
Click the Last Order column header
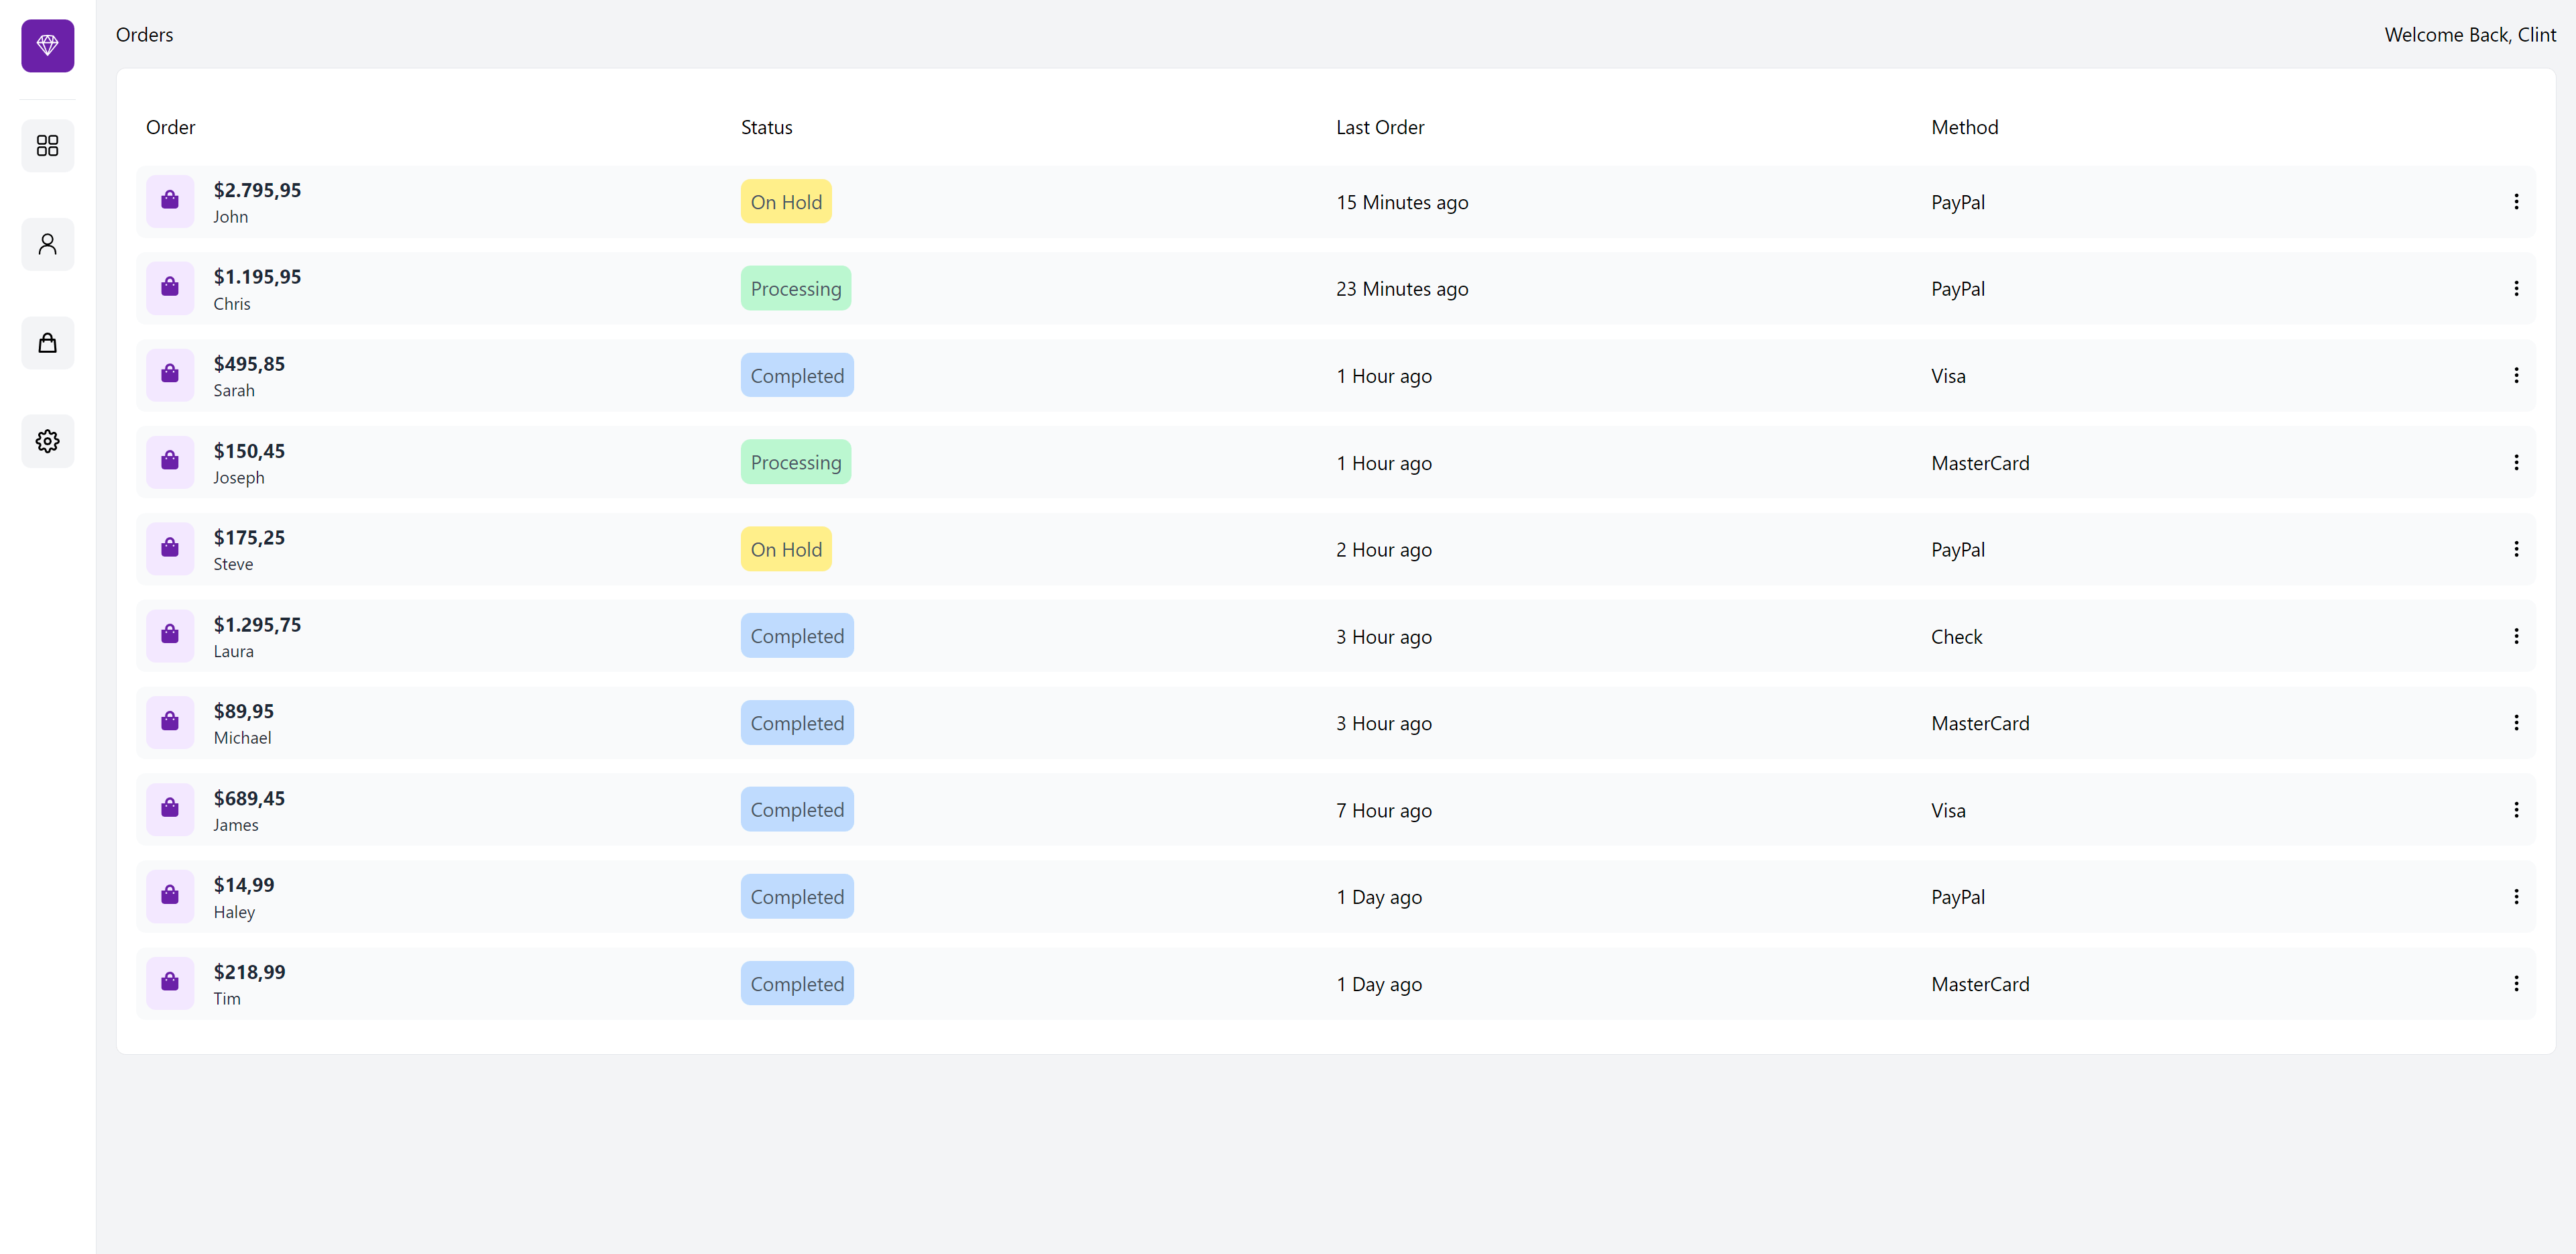point(1379,127)
